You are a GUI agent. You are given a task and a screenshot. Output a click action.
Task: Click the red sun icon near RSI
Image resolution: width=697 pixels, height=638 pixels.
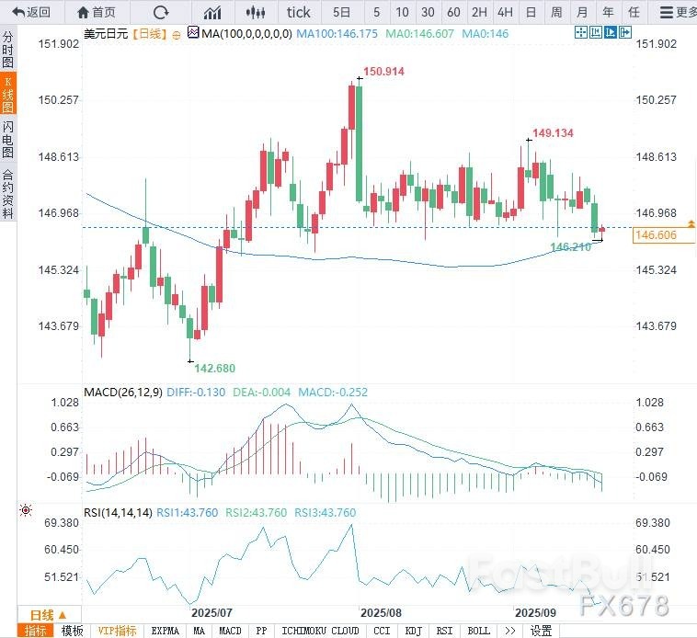[x=26, y=510]
